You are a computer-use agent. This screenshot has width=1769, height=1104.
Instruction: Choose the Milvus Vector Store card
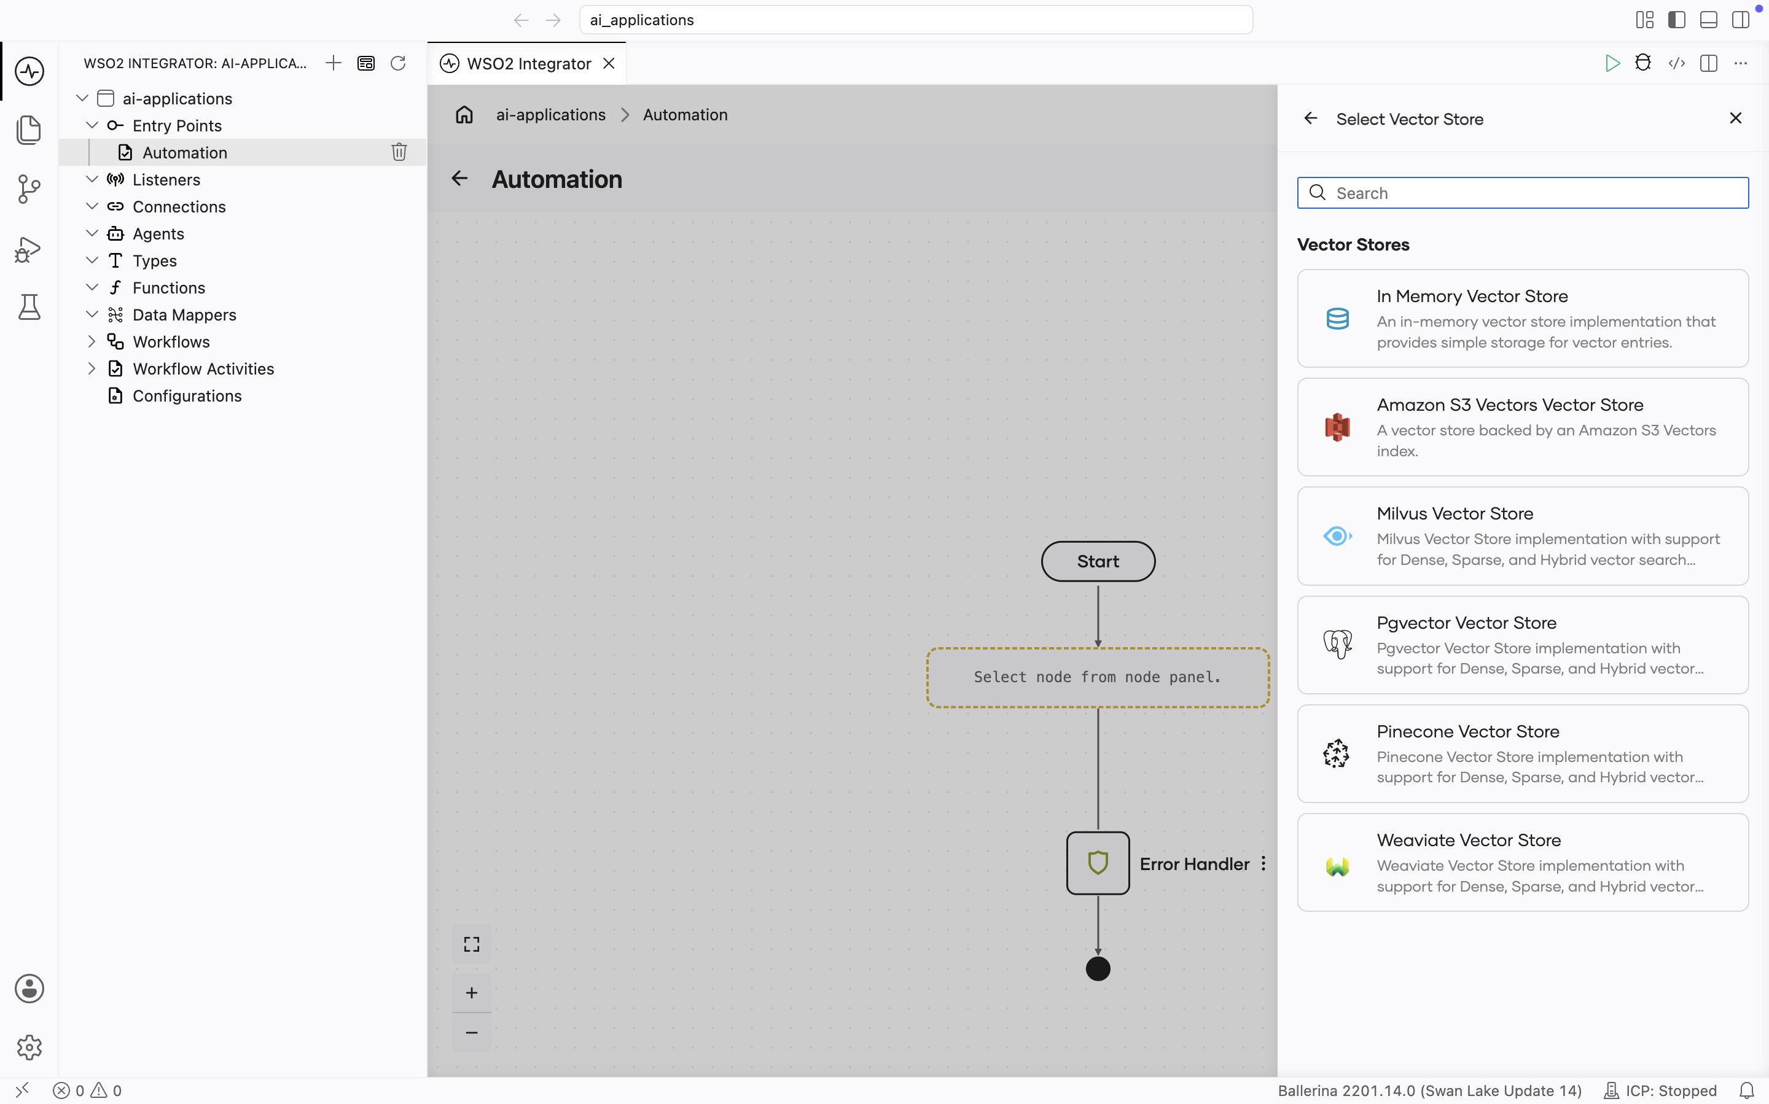pos(1522,536)
